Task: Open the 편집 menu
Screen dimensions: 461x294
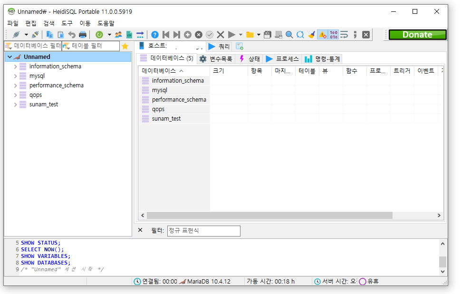Action: tap(31, 23)
